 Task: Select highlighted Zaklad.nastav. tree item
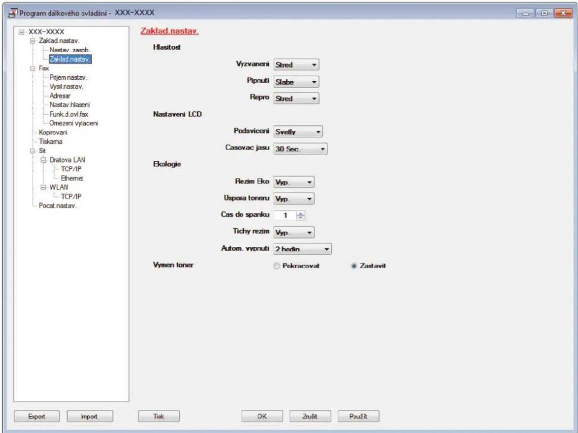pyautogui.click(x=70, y=59)
